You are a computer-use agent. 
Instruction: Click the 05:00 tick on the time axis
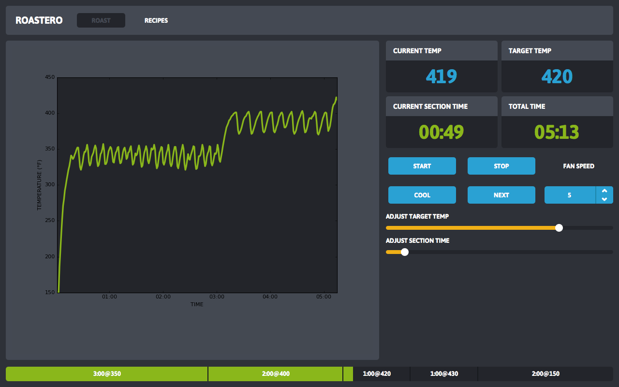click(324, 297)
